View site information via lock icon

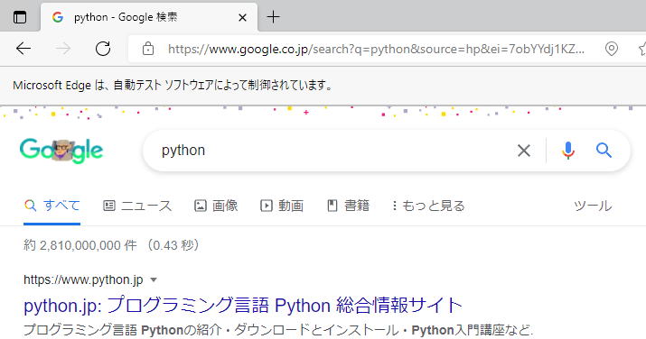tap(148, 49)
